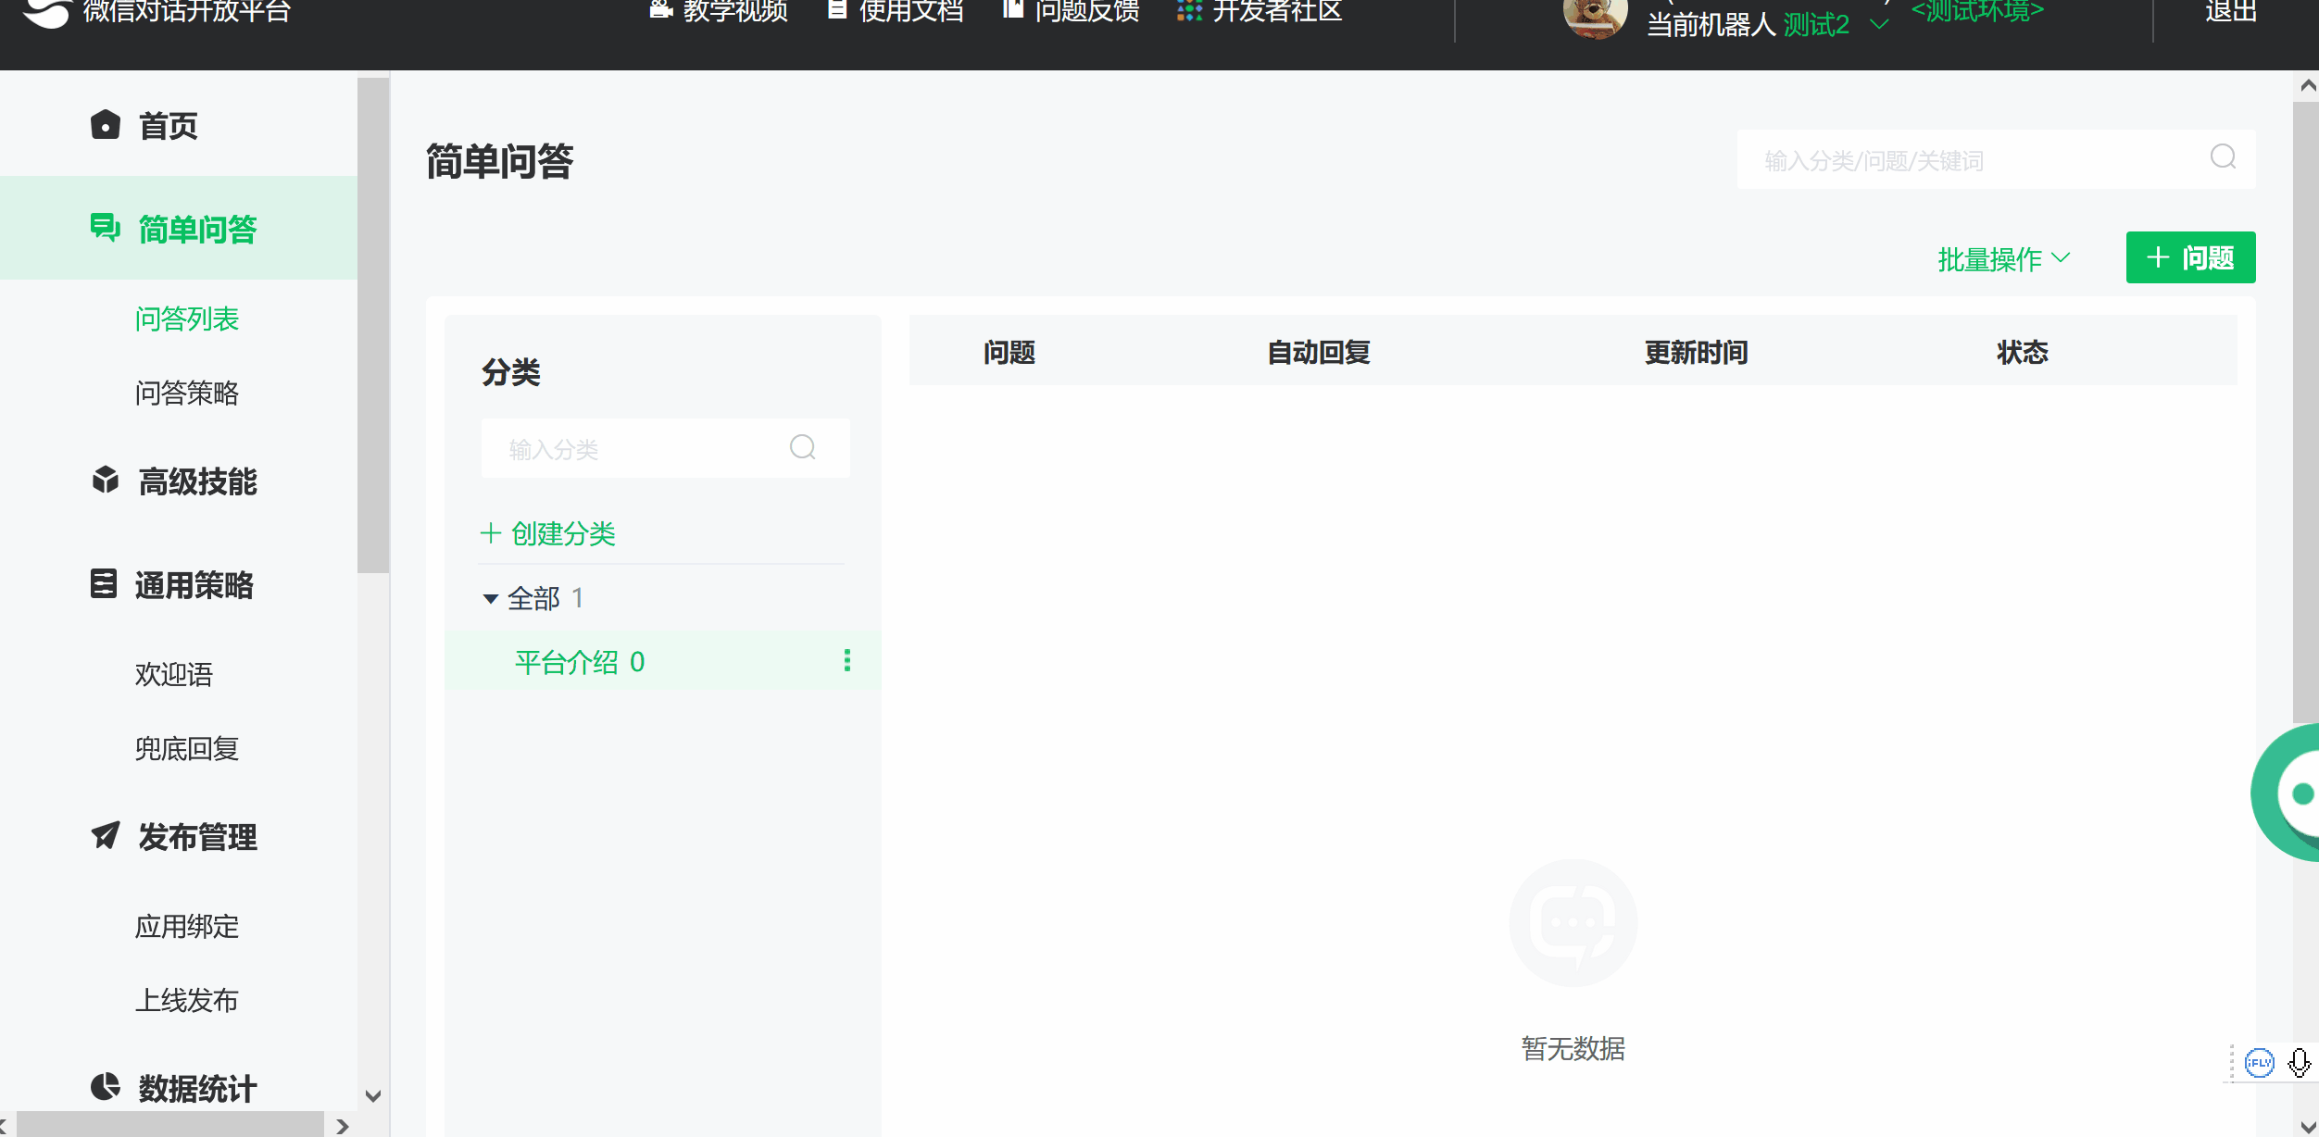2319x1137 pixels.
Task: Click the 通用策略 list icon
Action: pos(104,583)
